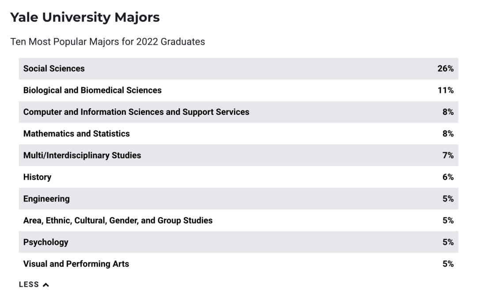
Task: Click the 5% value beside Engineering
Action: tap(448, 199)
